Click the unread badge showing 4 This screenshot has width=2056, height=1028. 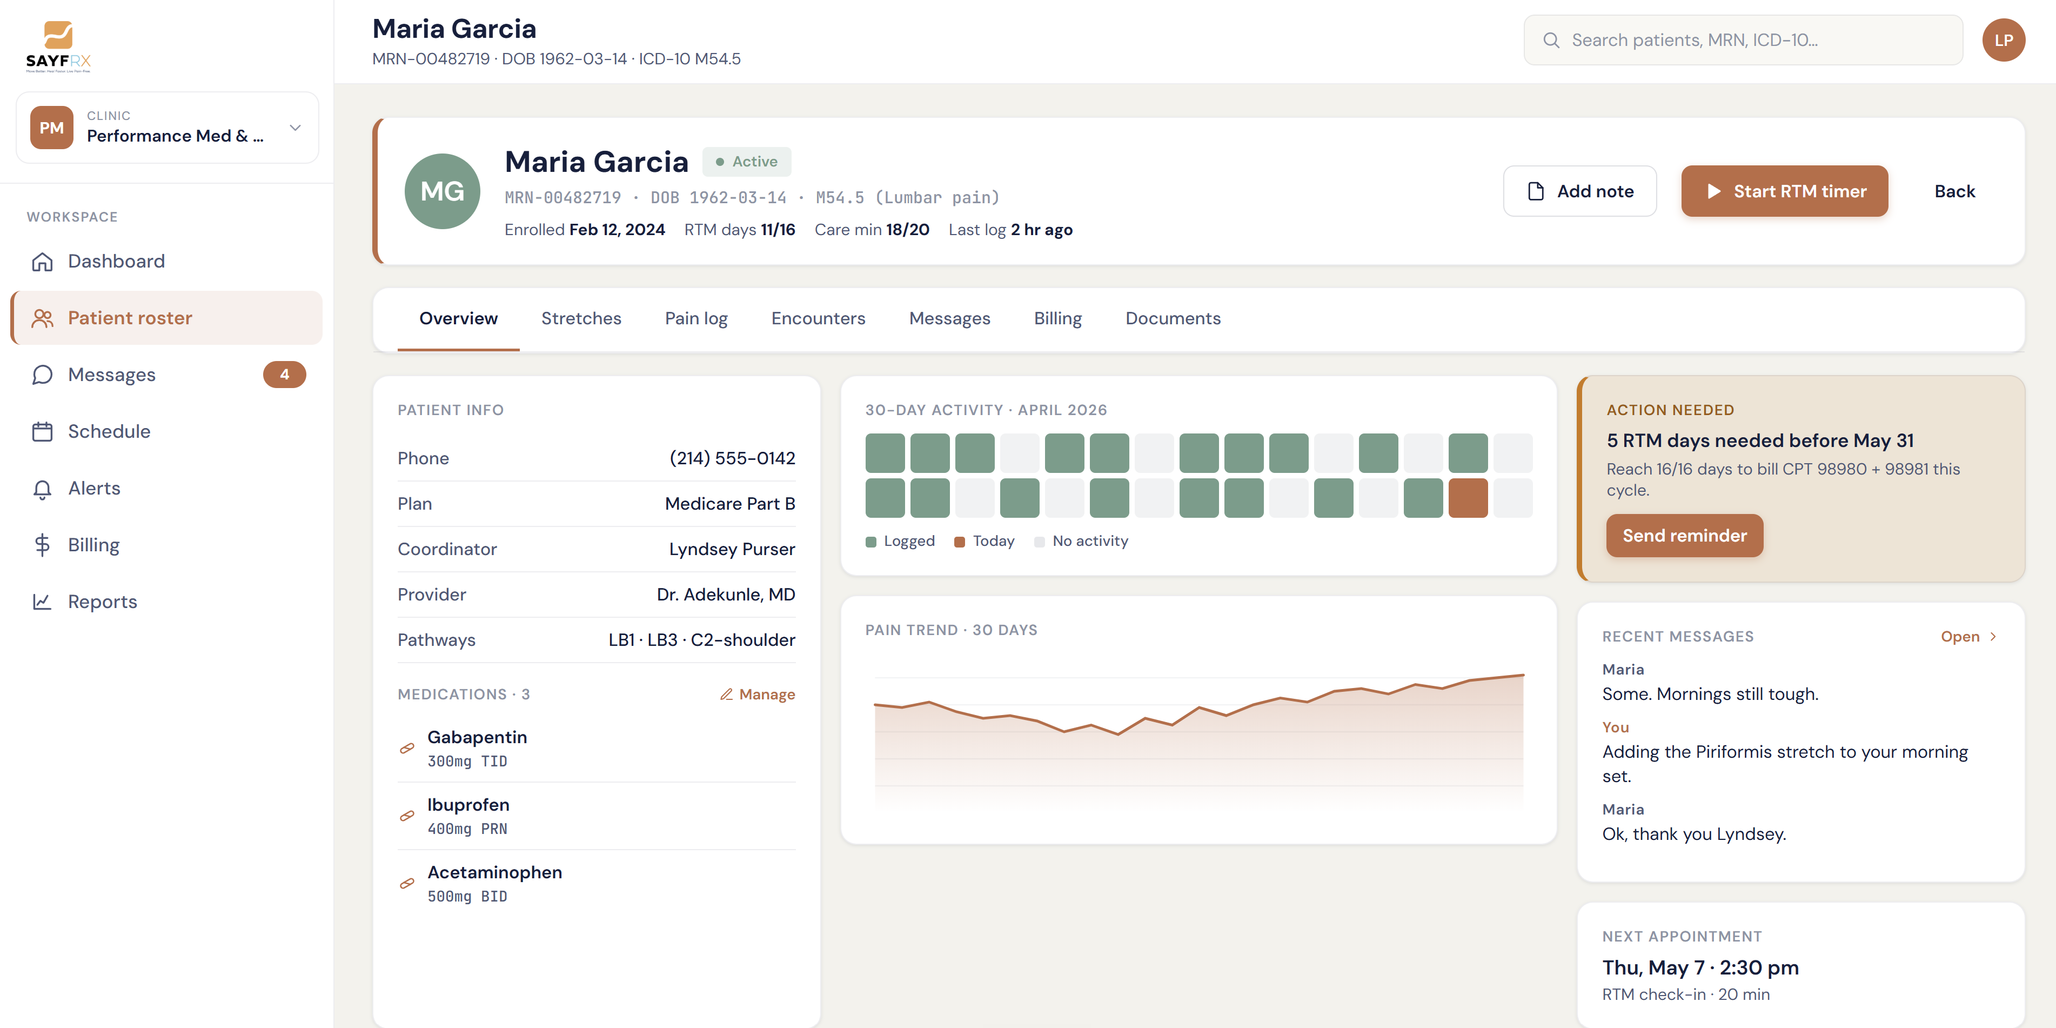(x=284, y=375)
